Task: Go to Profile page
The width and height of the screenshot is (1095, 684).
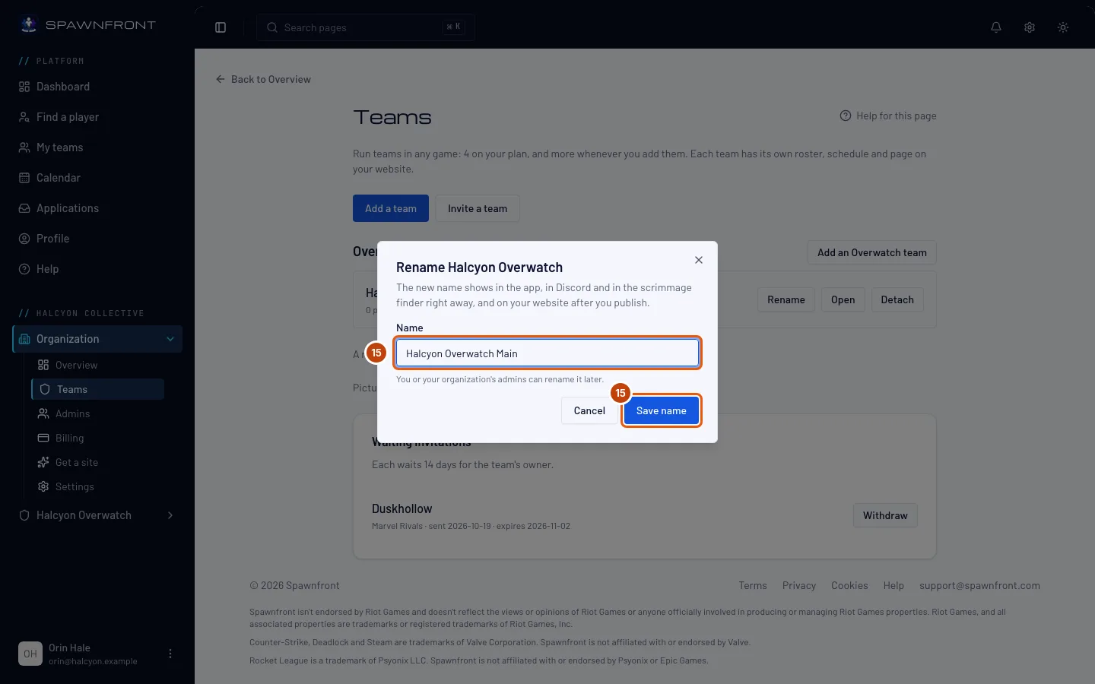Action: 97,239
